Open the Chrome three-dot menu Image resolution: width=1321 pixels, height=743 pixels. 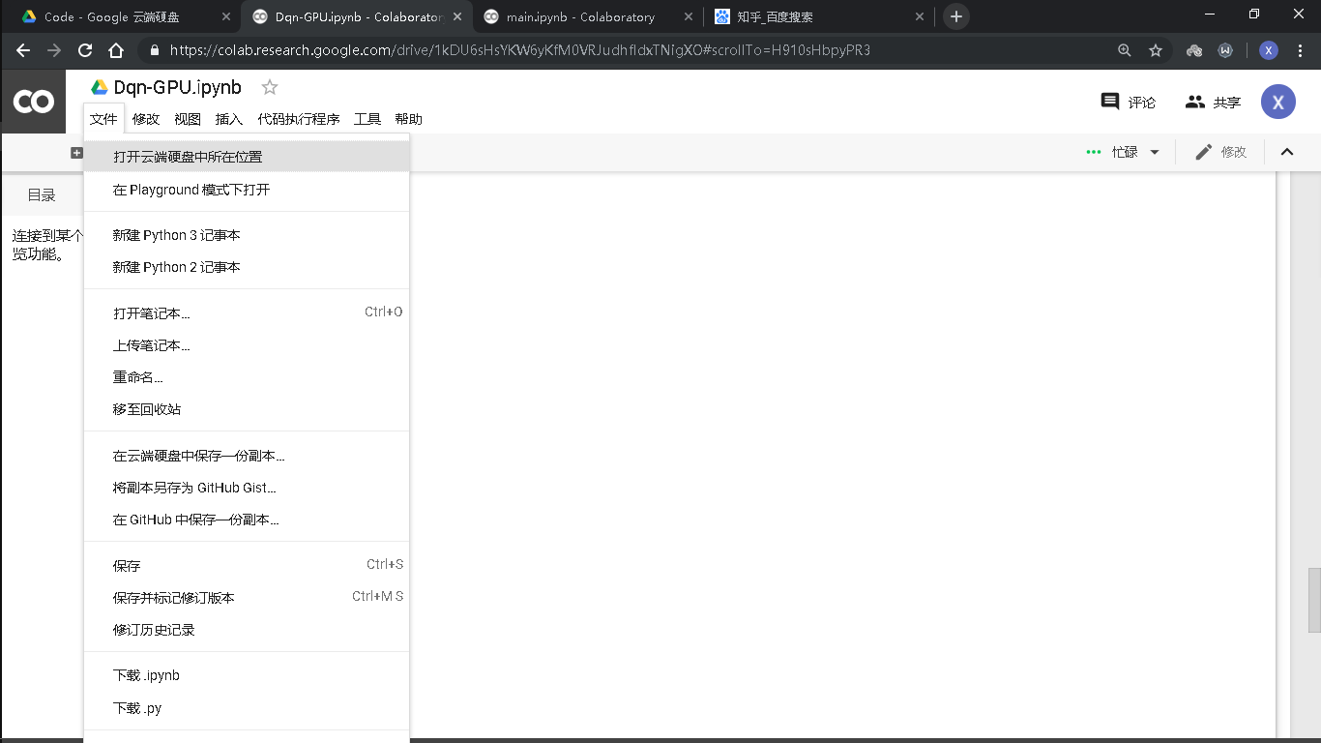pos(1301,50)
